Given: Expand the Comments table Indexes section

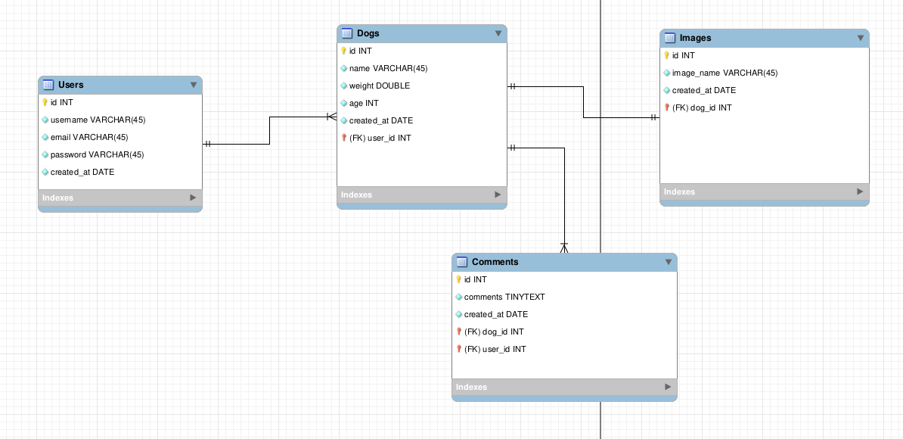Looking at the screenshot, I should (668, 387).
